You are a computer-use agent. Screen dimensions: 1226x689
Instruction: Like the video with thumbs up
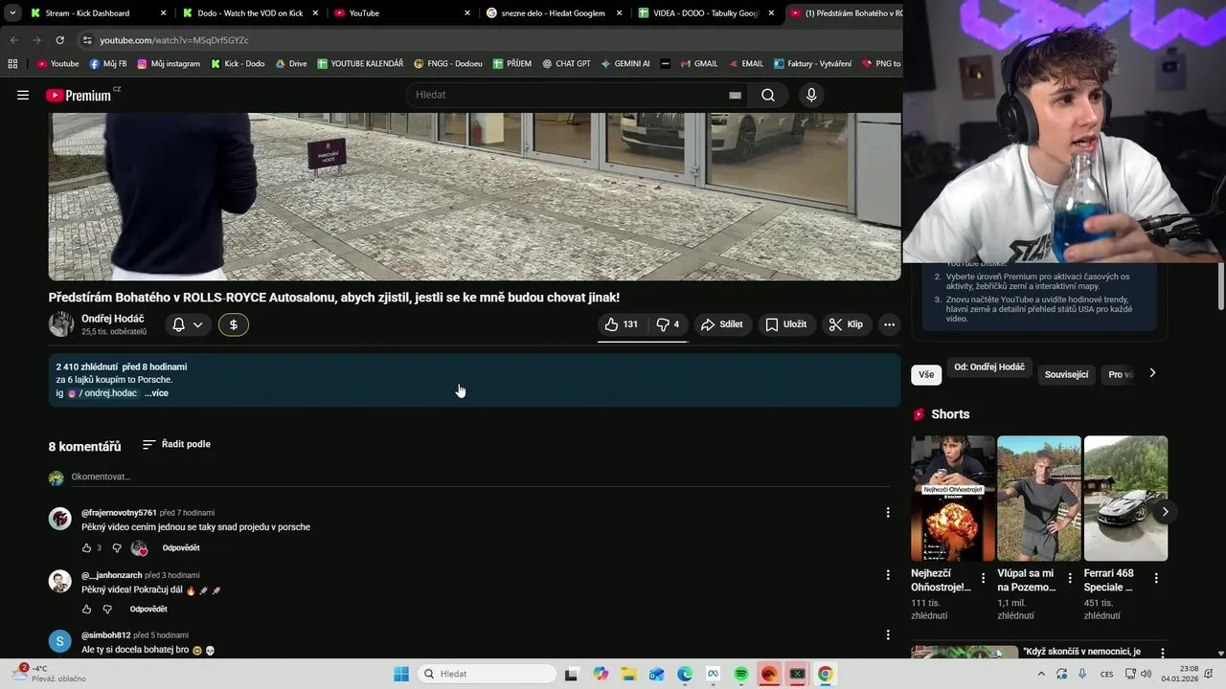(x=622, y=324)
